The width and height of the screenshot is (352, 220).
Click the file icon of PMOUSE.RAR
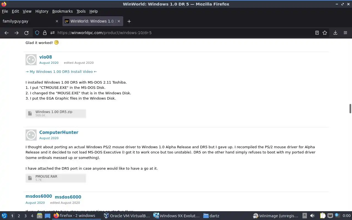[x=30, y=178]
